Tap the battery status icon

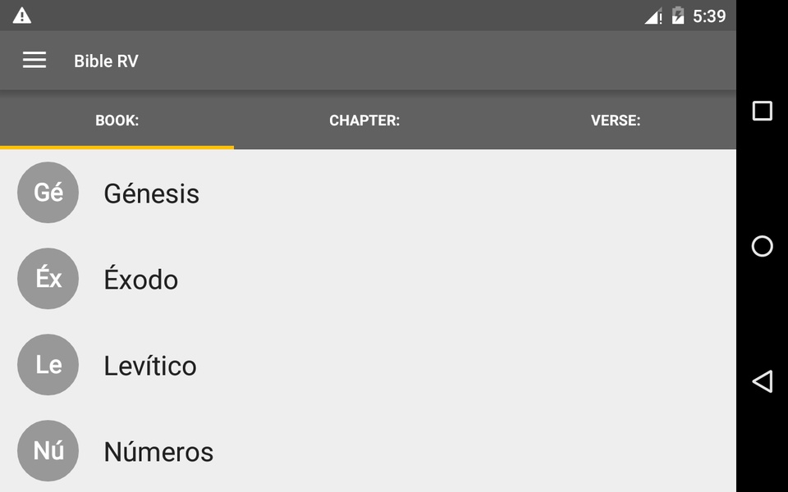click(x=678, y=16)
